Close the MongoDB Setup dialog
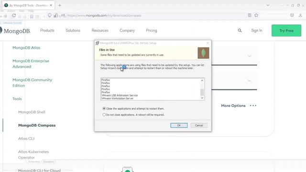Image resolution: width=306 pixels, height=172 pixels. pos(208,43)
